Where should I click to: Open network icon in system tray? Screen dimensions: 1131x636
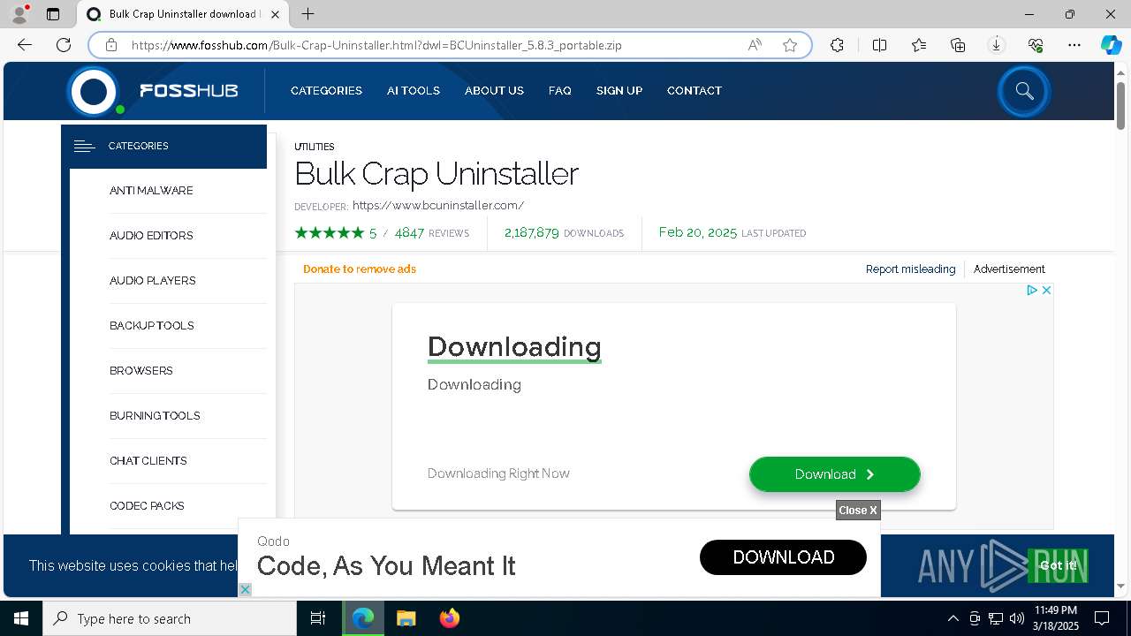pos(995,618)
